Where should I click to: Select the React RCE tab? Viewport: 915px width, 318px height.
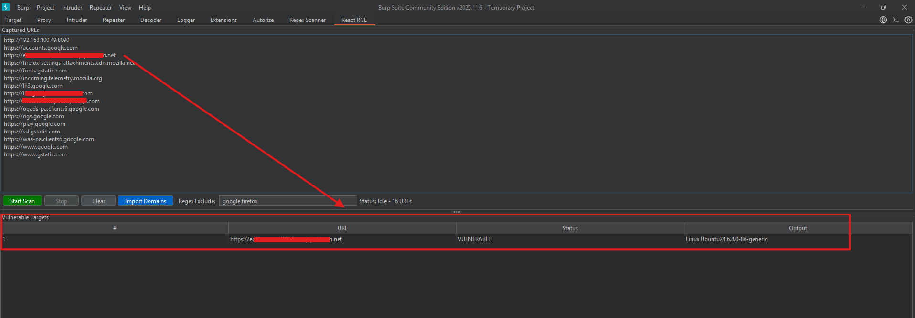point(354,20)
